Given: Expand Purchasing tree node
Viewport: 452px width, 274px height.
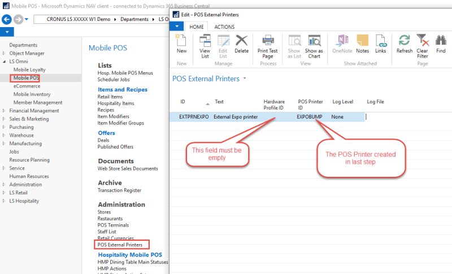Looking at the screenshot, I should tap(4, 127).
